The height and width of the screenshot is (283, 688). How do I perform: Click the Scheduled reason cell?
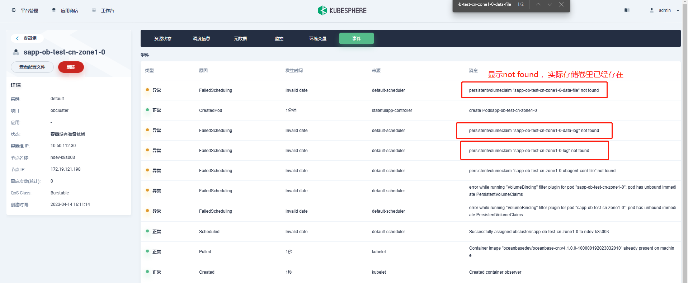209,232
